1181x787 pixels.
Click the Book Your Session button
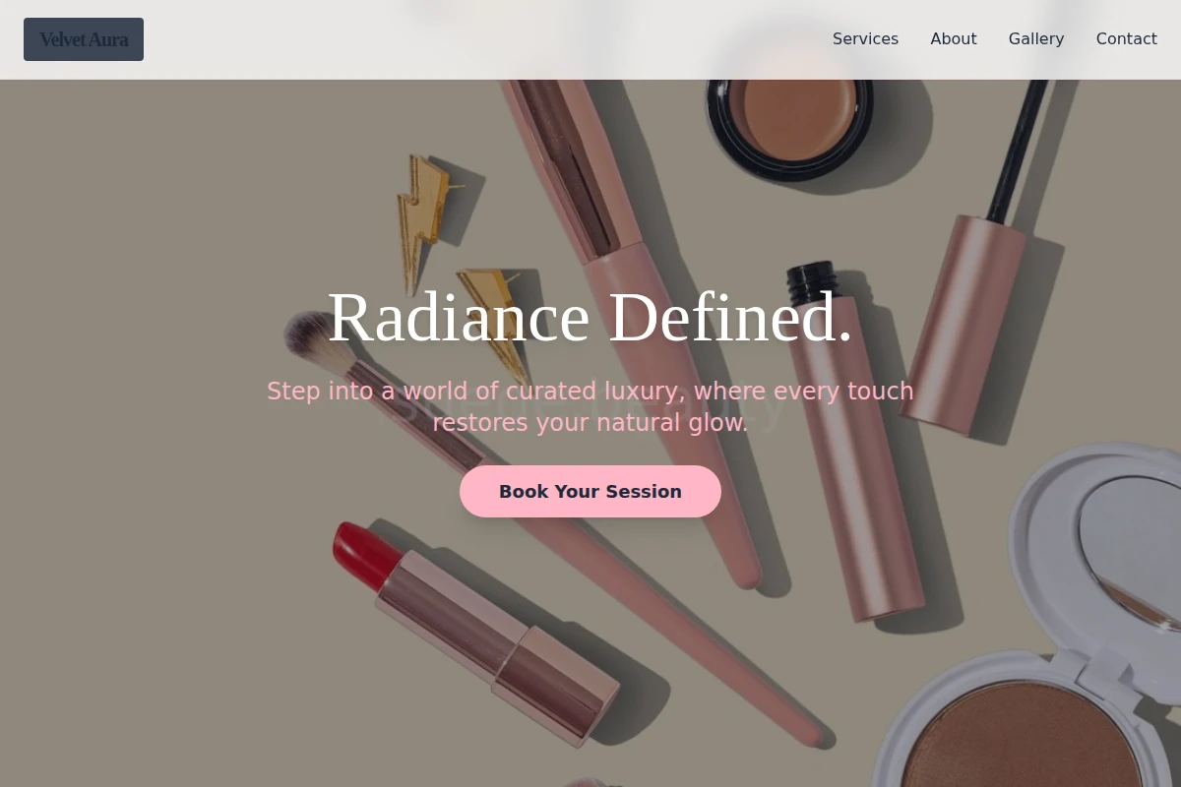point(590,491)
